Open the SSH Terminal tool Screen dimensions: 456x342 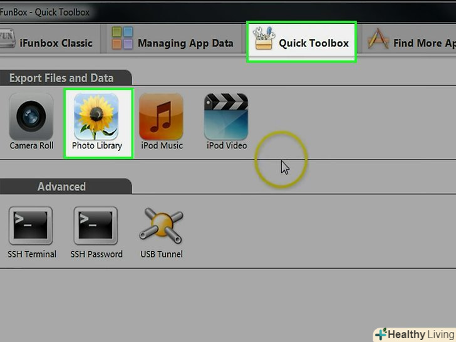(31, 225)
